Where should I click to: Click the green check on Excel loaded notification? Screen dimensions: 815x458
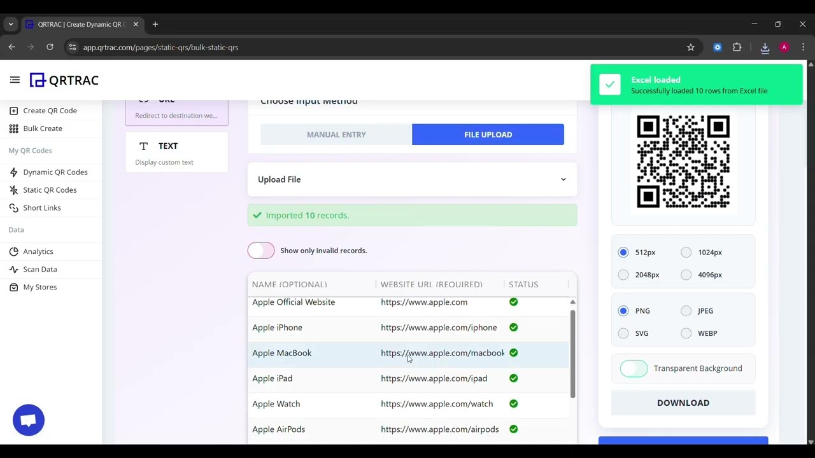point(610,85)
